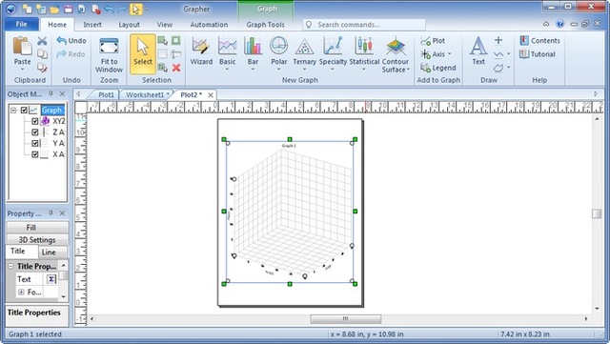Expand the Font properties row
The height and width of the screenshot is (344, 610).
tap(21, 292)
